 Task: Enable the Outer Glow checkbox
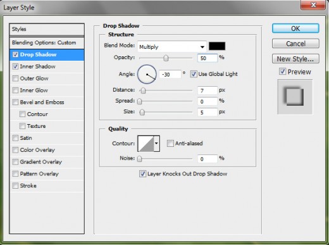coord(15,79)
